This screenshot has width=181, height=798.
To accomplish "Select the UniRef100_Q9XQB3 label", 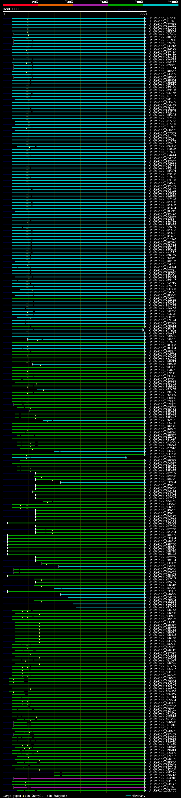I will 162,59.
